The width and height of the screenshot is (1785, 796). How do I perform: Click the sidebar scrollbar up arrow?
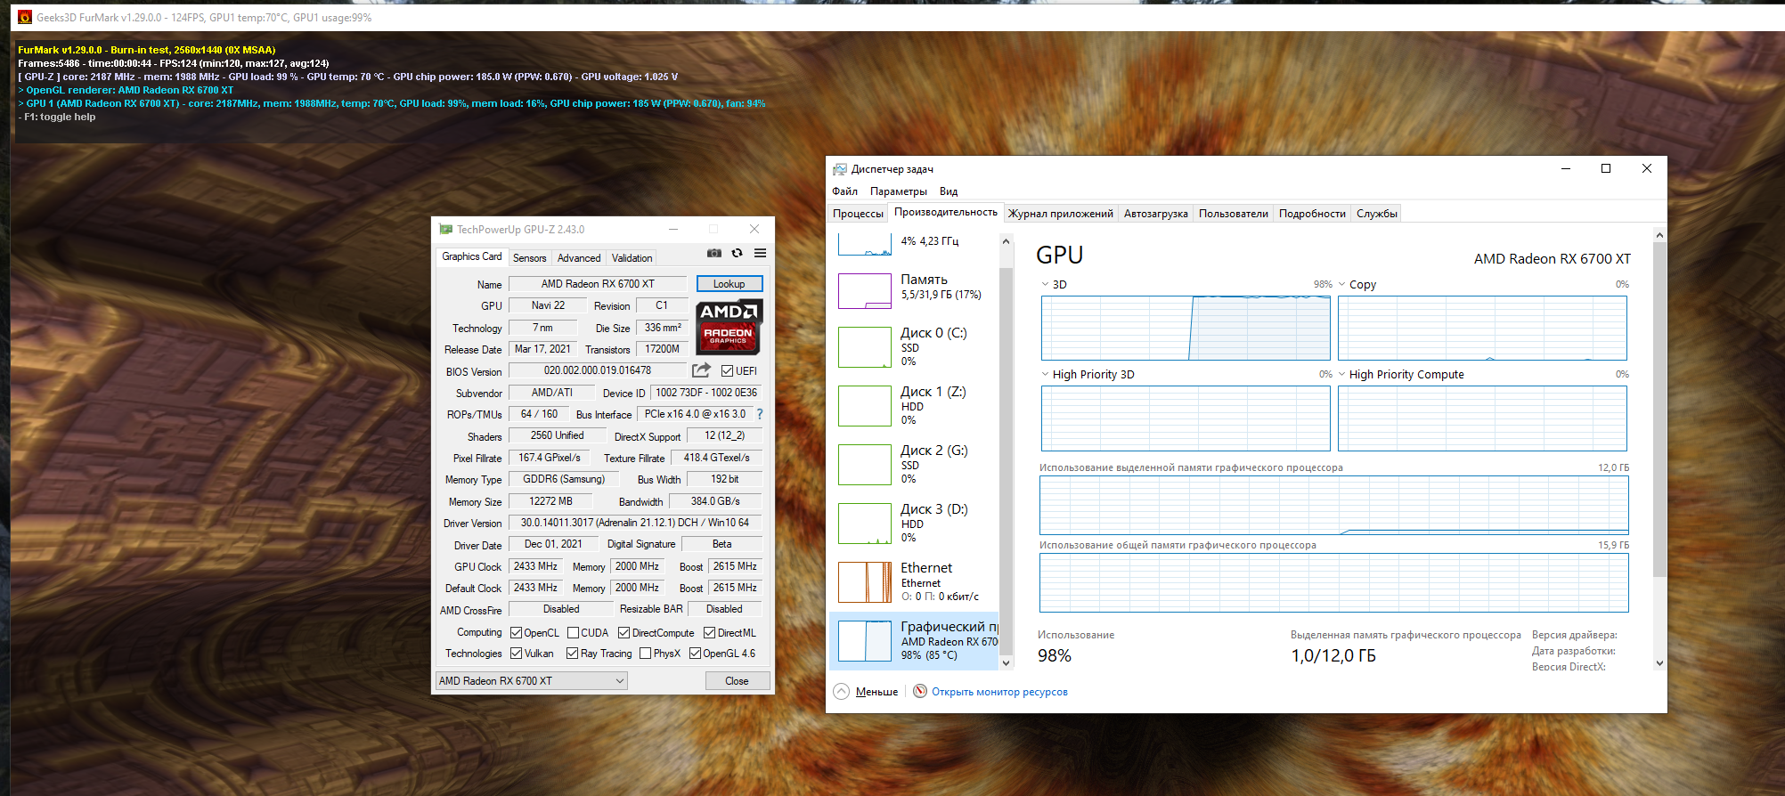1006,241
